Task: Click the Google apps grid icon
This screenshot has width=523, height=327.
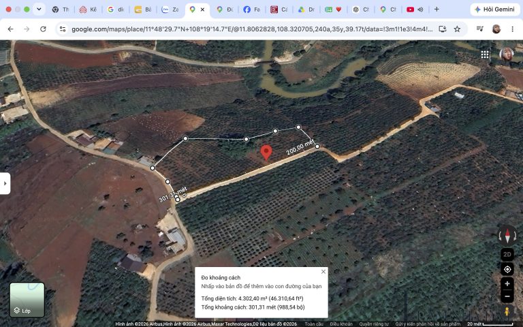Action: 485,54
